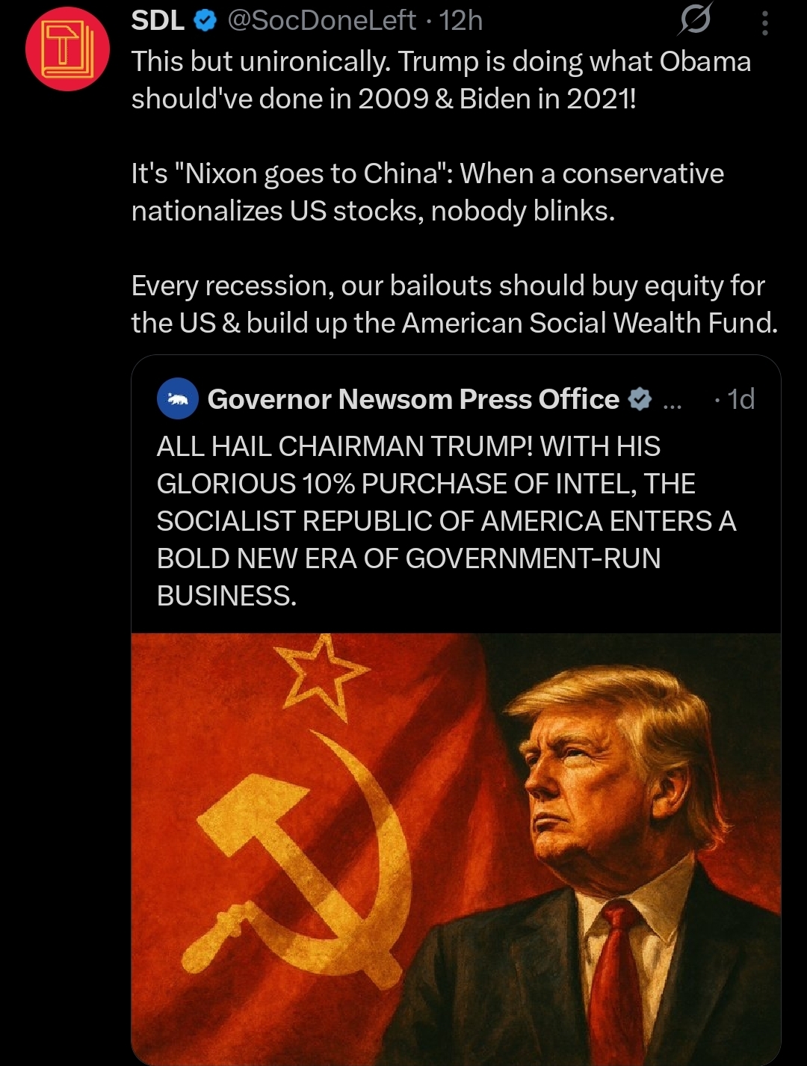
Task: Tap SDL's blue verified badge
Action: (x=205, y=21)
